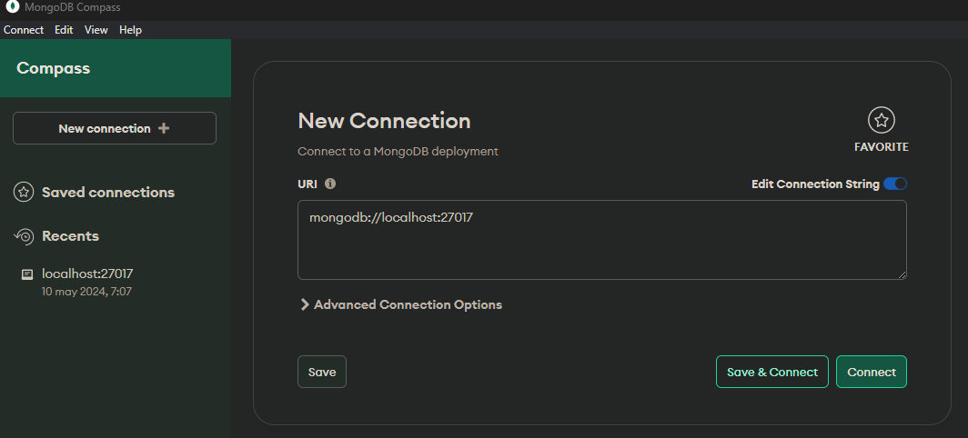Click the Recents history clock icon
The width and height of the screenshot is (968, 438).
coord(24,236)
